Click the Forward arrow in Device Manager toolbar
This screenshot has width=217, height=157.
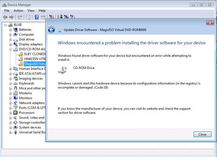click(x=11, y=17)
